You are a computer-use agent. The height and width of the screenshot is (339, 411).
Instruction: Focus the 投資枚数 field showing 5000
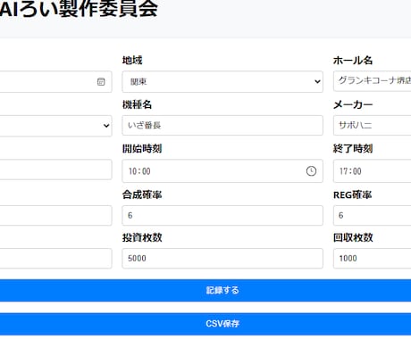(222, 259)
